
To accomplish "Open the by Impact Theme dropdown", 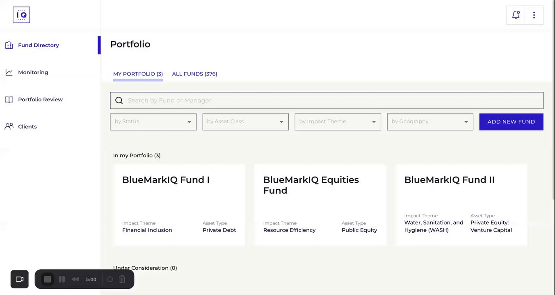I will point(338,122).
